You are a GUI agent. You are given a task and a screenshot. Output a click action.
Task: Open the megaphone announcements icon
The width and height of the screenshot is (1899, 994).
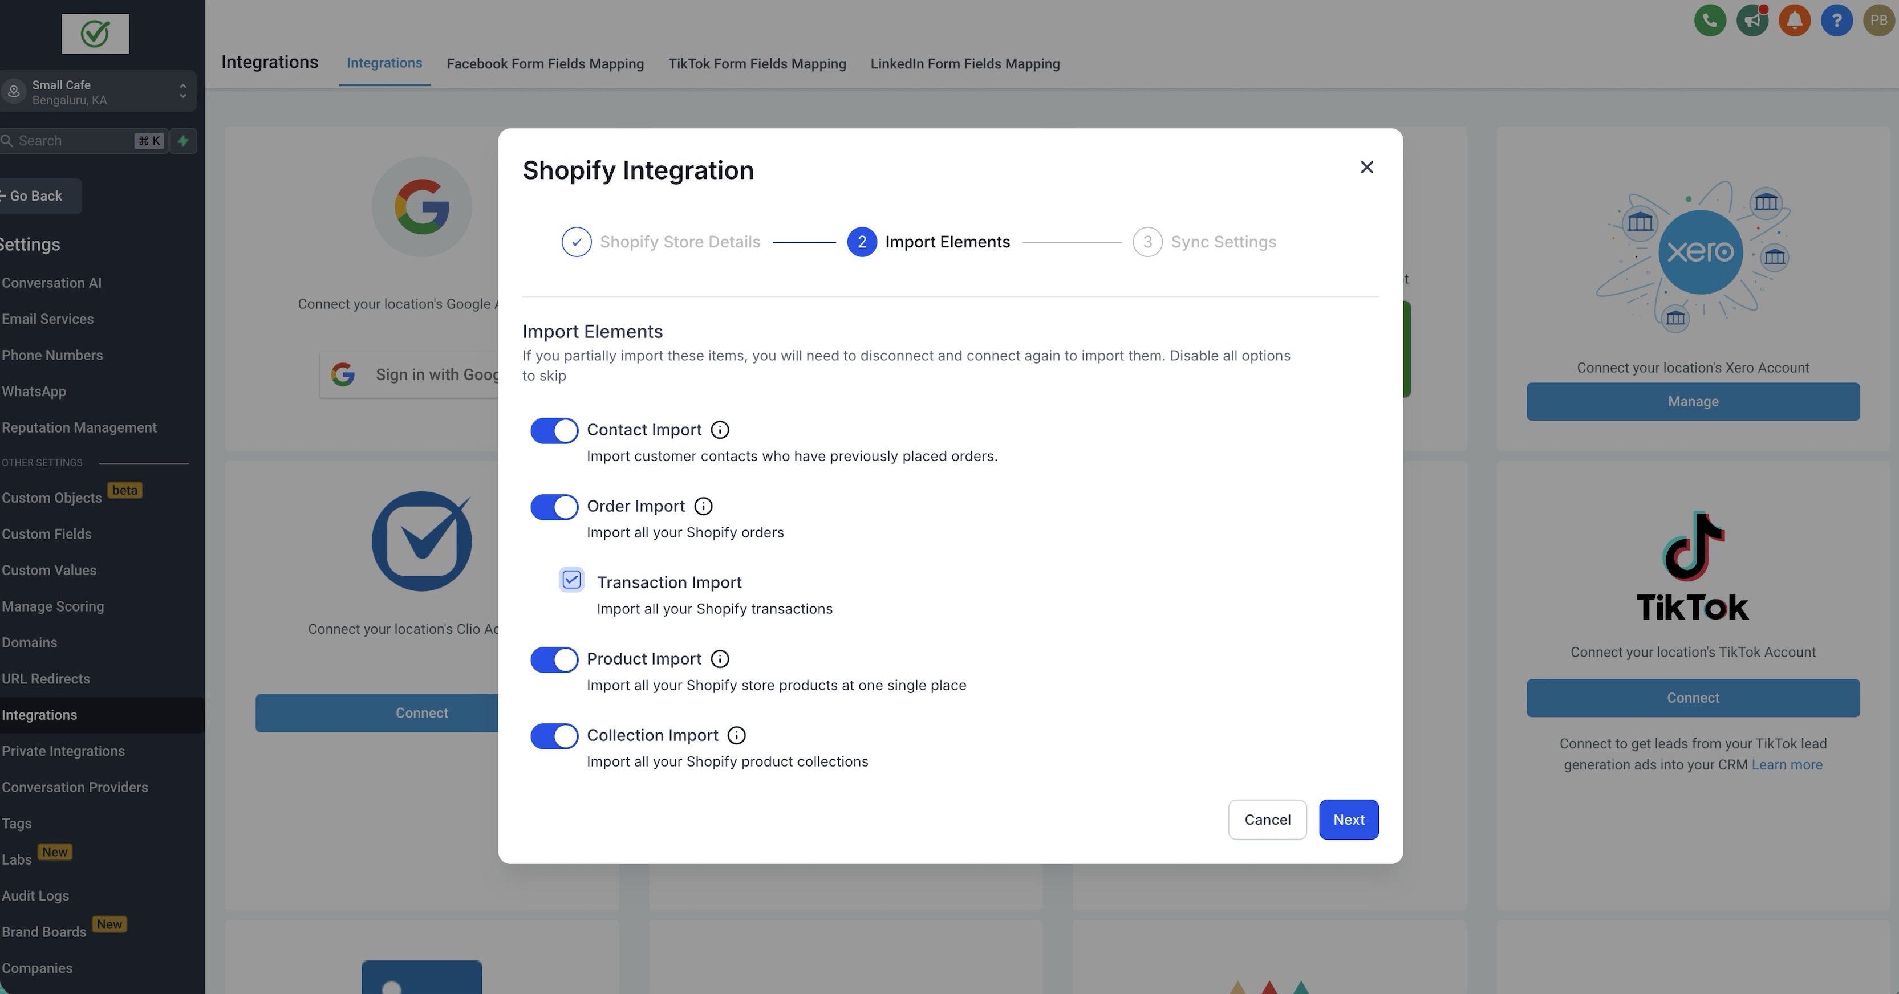(1752, 20)
